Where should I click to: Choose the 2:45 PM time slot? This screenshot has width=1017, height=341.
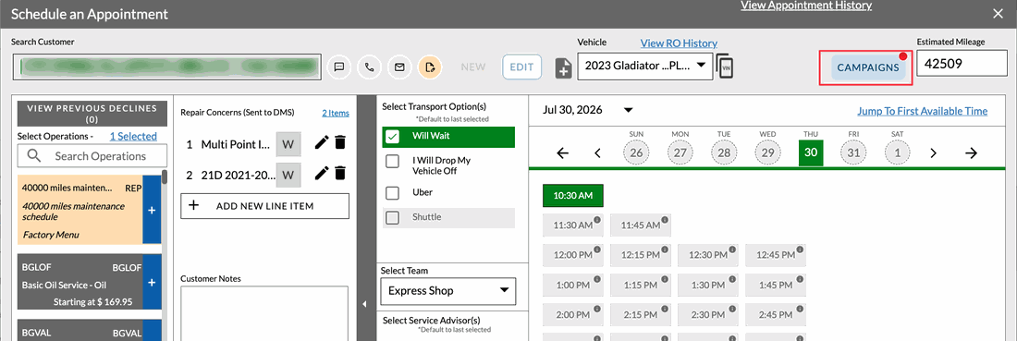(776, 314)
